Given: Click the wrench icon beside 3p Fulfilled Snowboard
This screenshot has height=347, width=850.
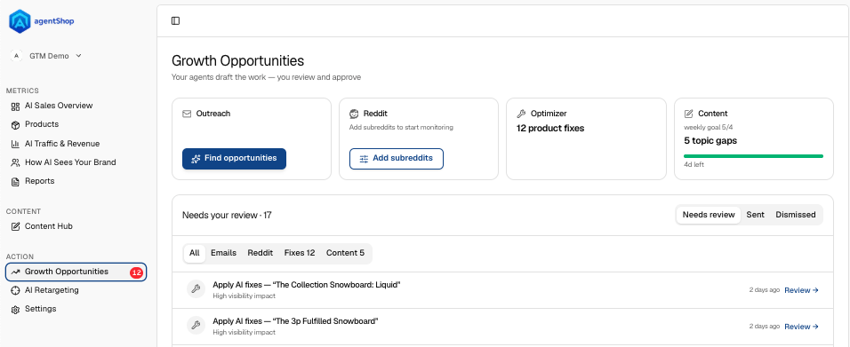Looking at the screenshot, I should [196, 326].
